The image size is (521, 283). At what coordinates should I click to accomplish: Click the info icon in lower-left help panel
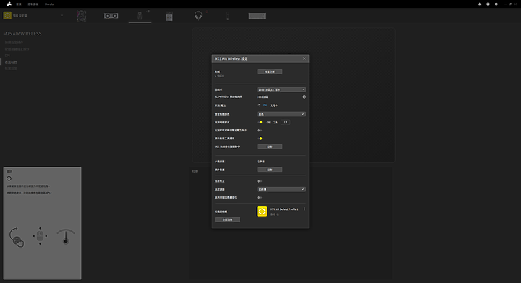[x=9, y=178]
